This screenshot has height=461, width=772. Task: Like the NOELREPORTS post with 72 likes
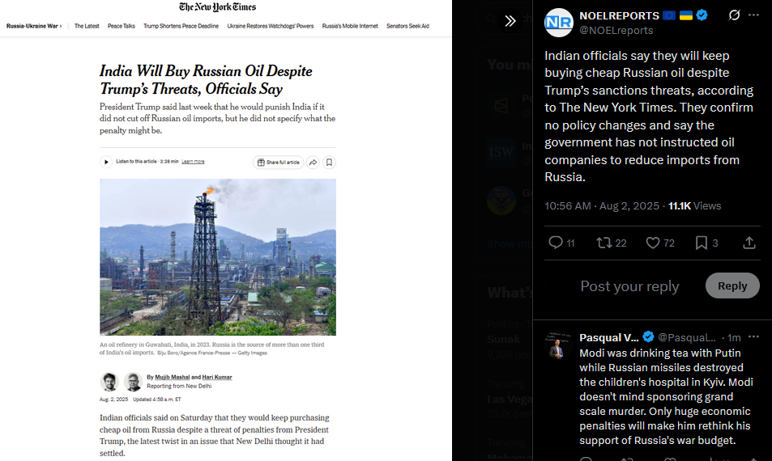tap(659, 243)
